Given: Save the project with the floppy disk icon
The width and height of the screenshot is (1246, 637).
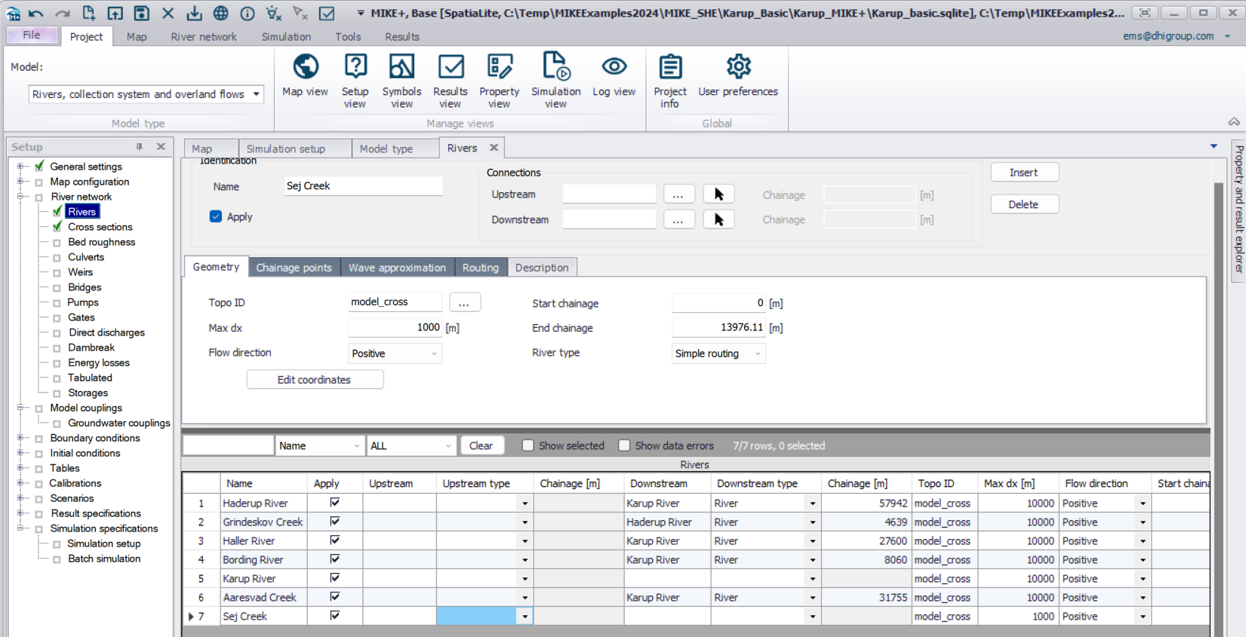Looking at the screenshot, I should 141,13.
